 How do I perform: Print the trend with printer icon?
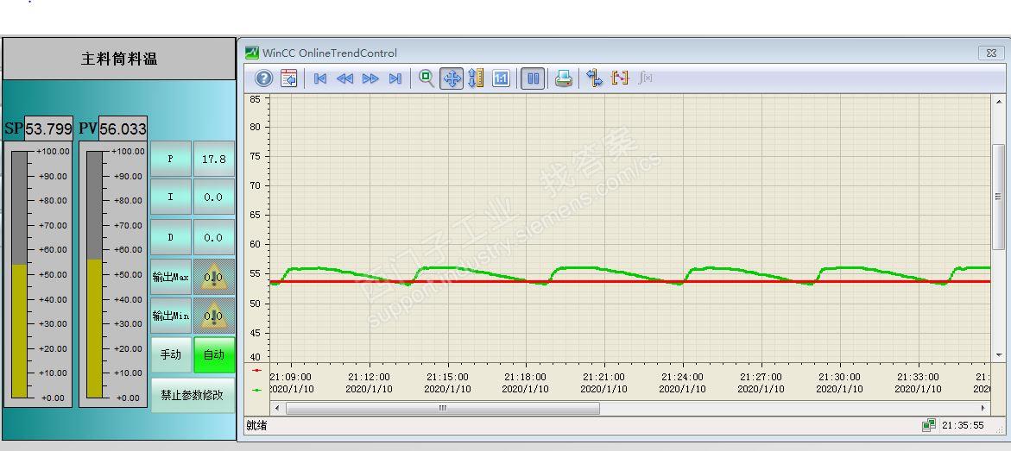tap(564, 78)
